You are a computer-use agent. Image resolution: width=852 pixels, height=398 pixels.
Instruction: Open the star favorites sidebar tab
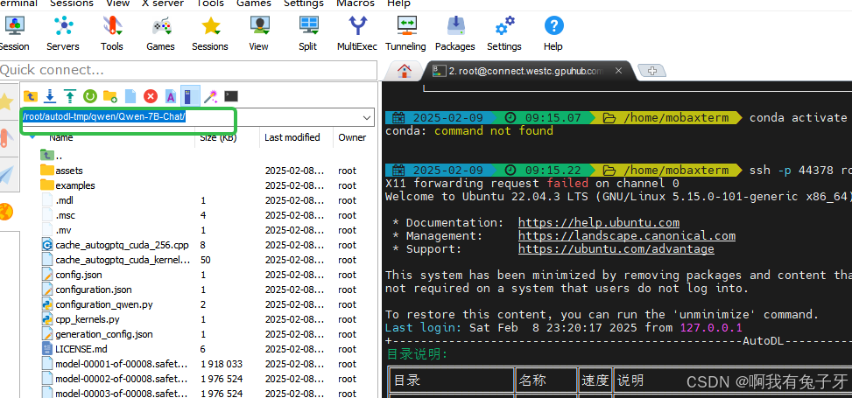tap(6, 101)
